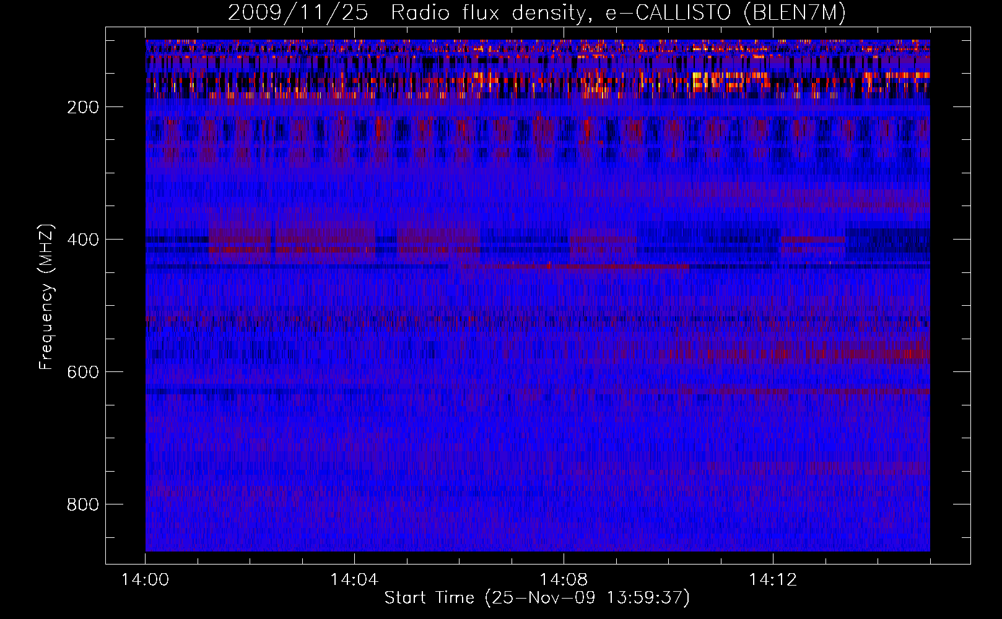Select the date '2009/11/25' in the title
Viewport: 1002px width, 619px height.
click(x=298, y=13)
